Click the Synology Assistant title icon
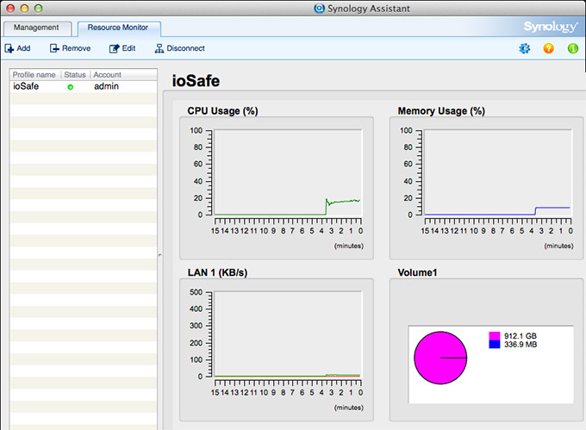Viewport: 586px width, 430px height. [x=319, y=9]
